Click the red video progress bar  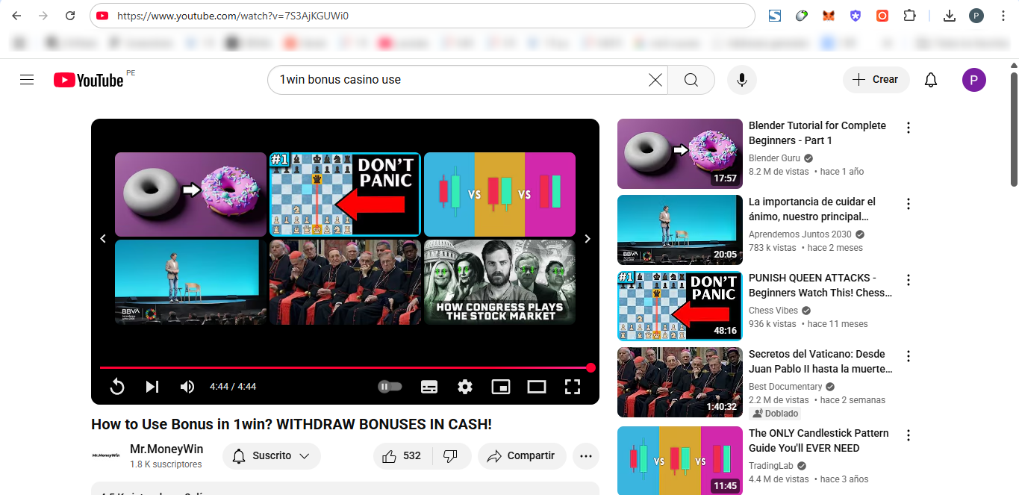pyautogui.click(x=343, y=367)
